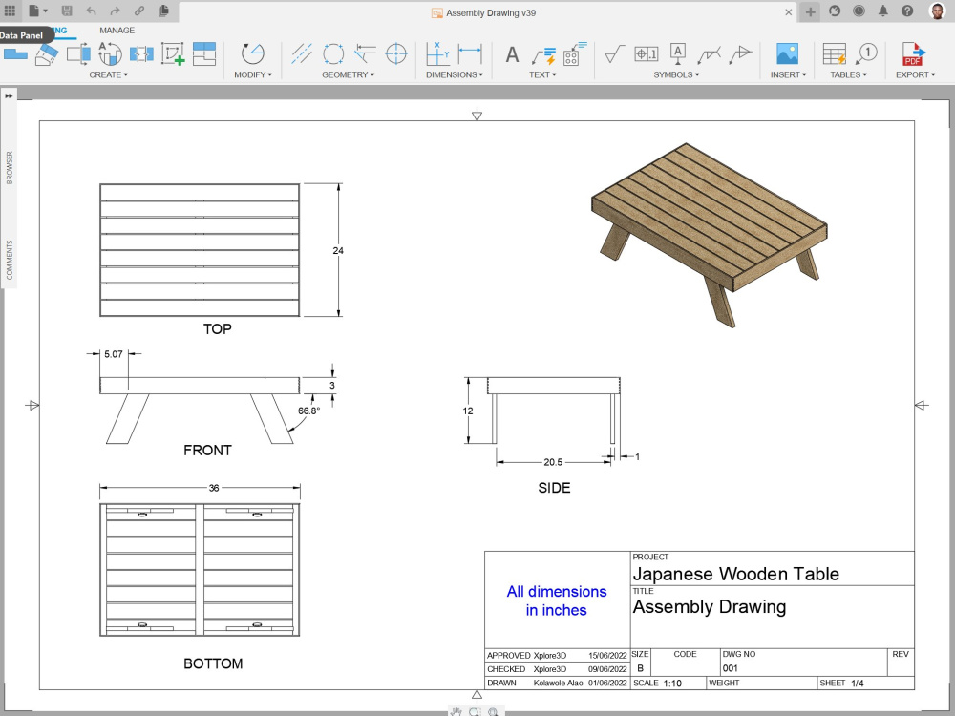
Task: Expand the GEOMETRY dropdown
Action: click(x=348, y=74)
